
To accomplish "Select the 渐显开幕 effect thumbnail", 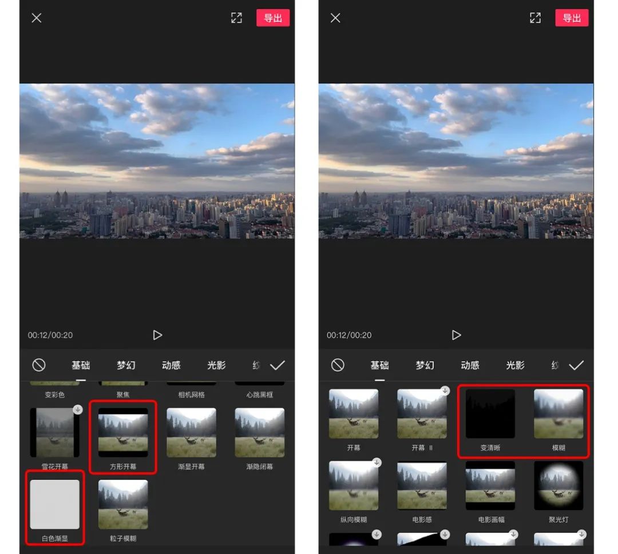I will tap(191, 432).
